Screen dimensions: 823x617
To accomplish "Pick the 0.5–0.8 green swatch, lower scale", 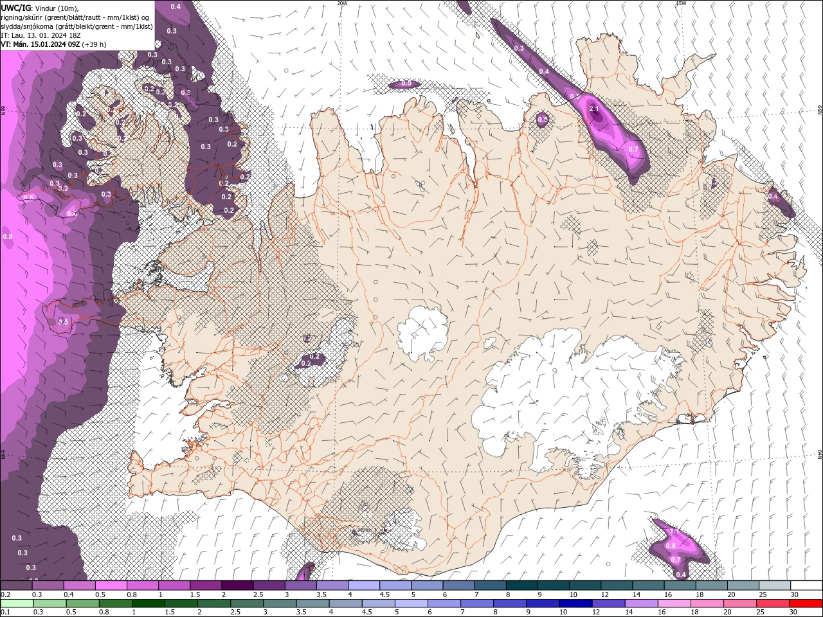I will point(83,604).
